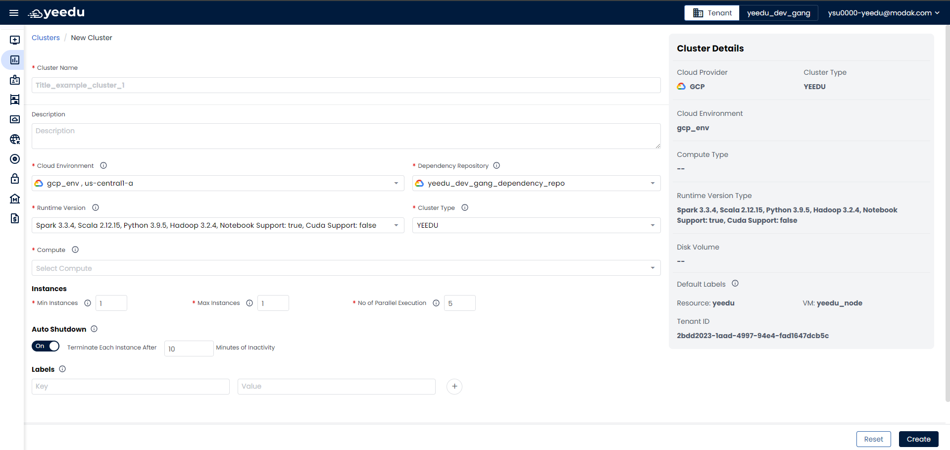The width and height of the screenshot is (950, 450).
Task: Show info for Cluster Type field
Action: pyautogui.click(x=465, y=207)
